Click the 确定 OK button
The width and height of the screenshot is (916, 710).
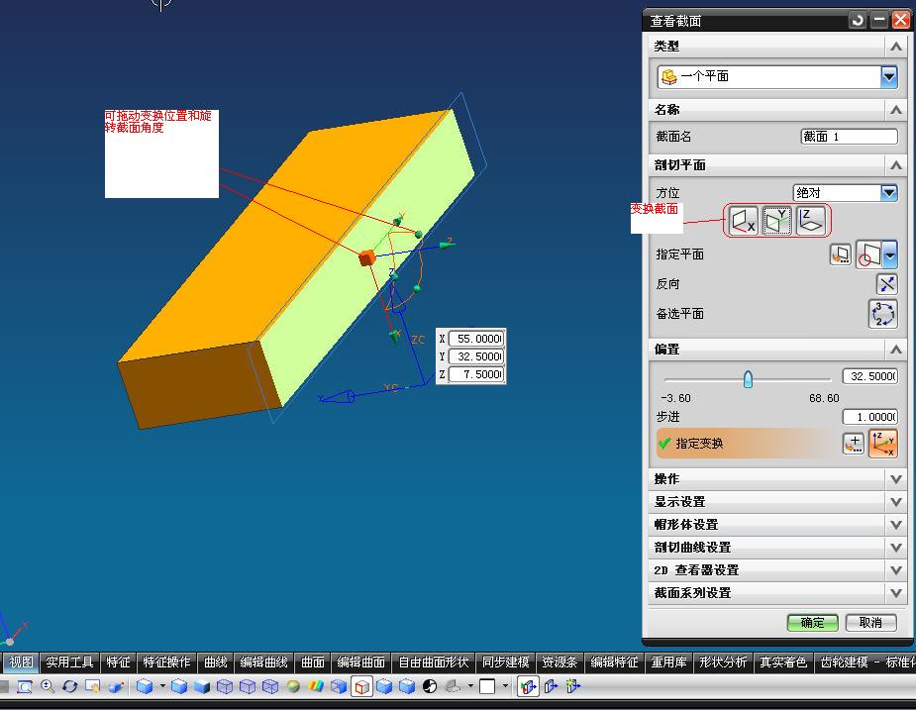pos(813,623)
